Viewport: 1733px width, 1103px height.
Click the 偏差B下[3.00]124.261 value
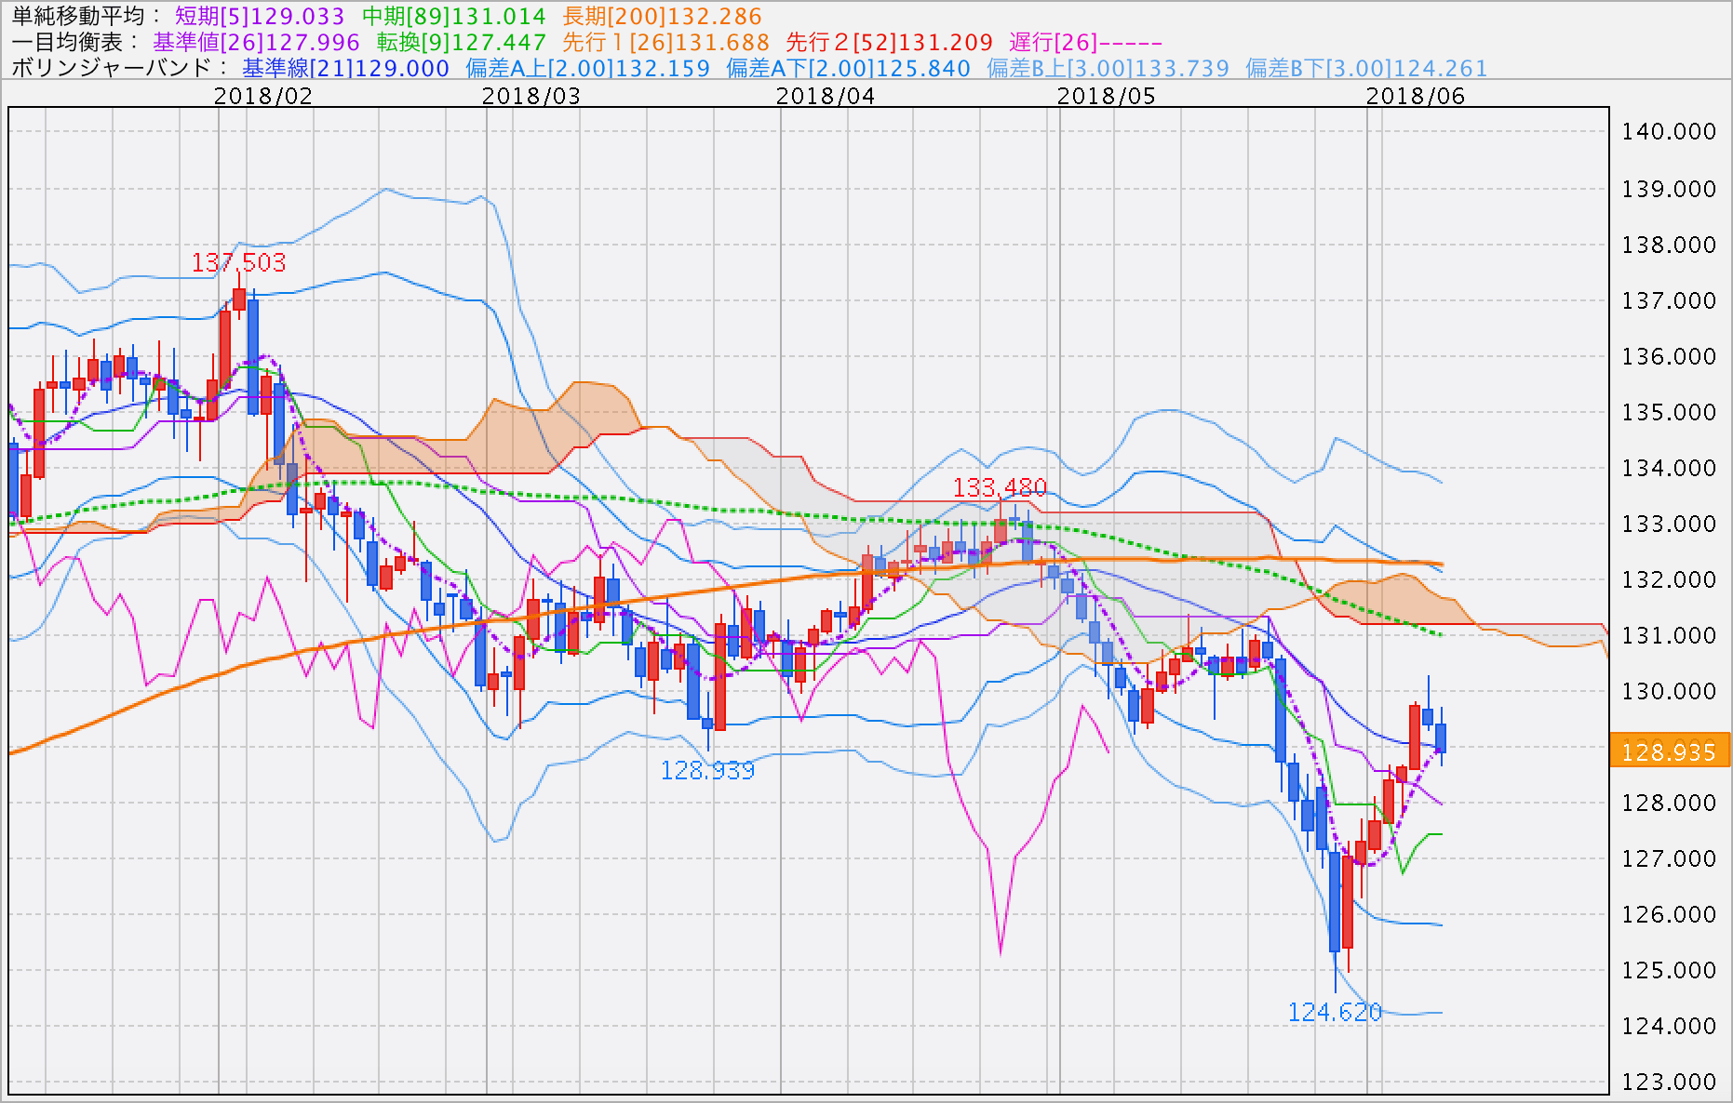point(1366,68)
